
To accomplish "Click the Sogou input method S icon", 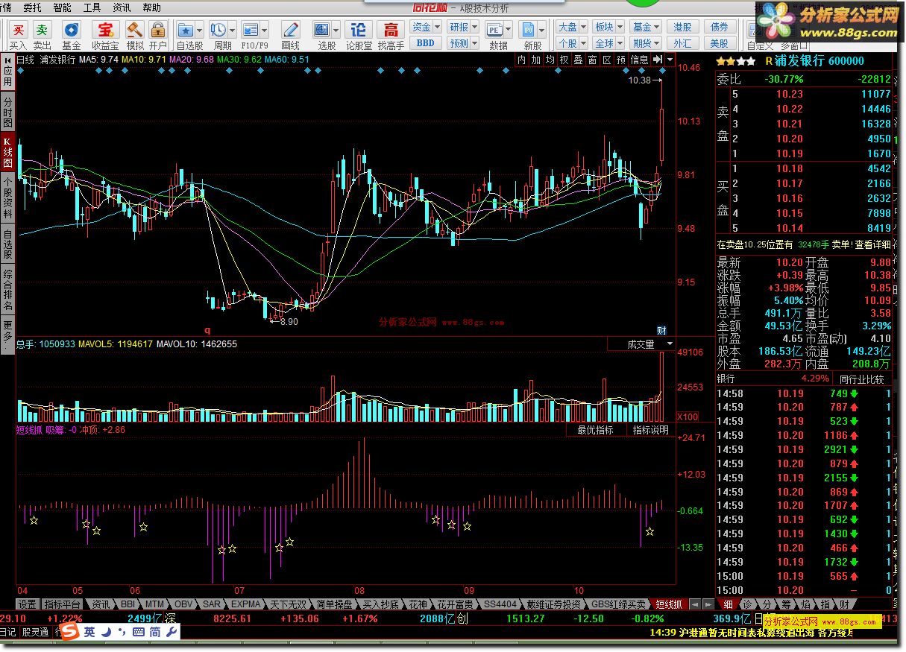I will [x=69, y=632].
